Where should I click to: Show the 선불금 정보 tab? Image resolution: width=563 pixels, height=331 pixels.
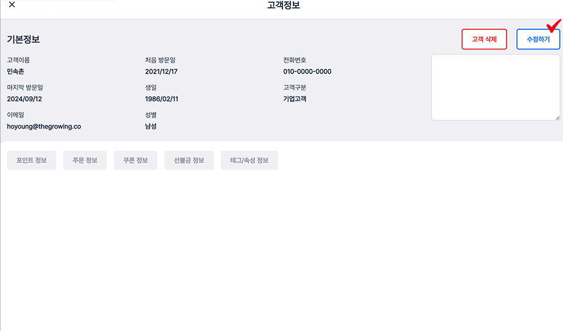pos(189,160)
